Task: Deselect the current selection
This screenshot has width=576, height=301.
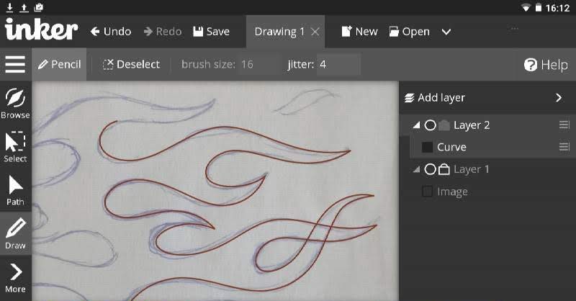Action: tap(131, 64)
